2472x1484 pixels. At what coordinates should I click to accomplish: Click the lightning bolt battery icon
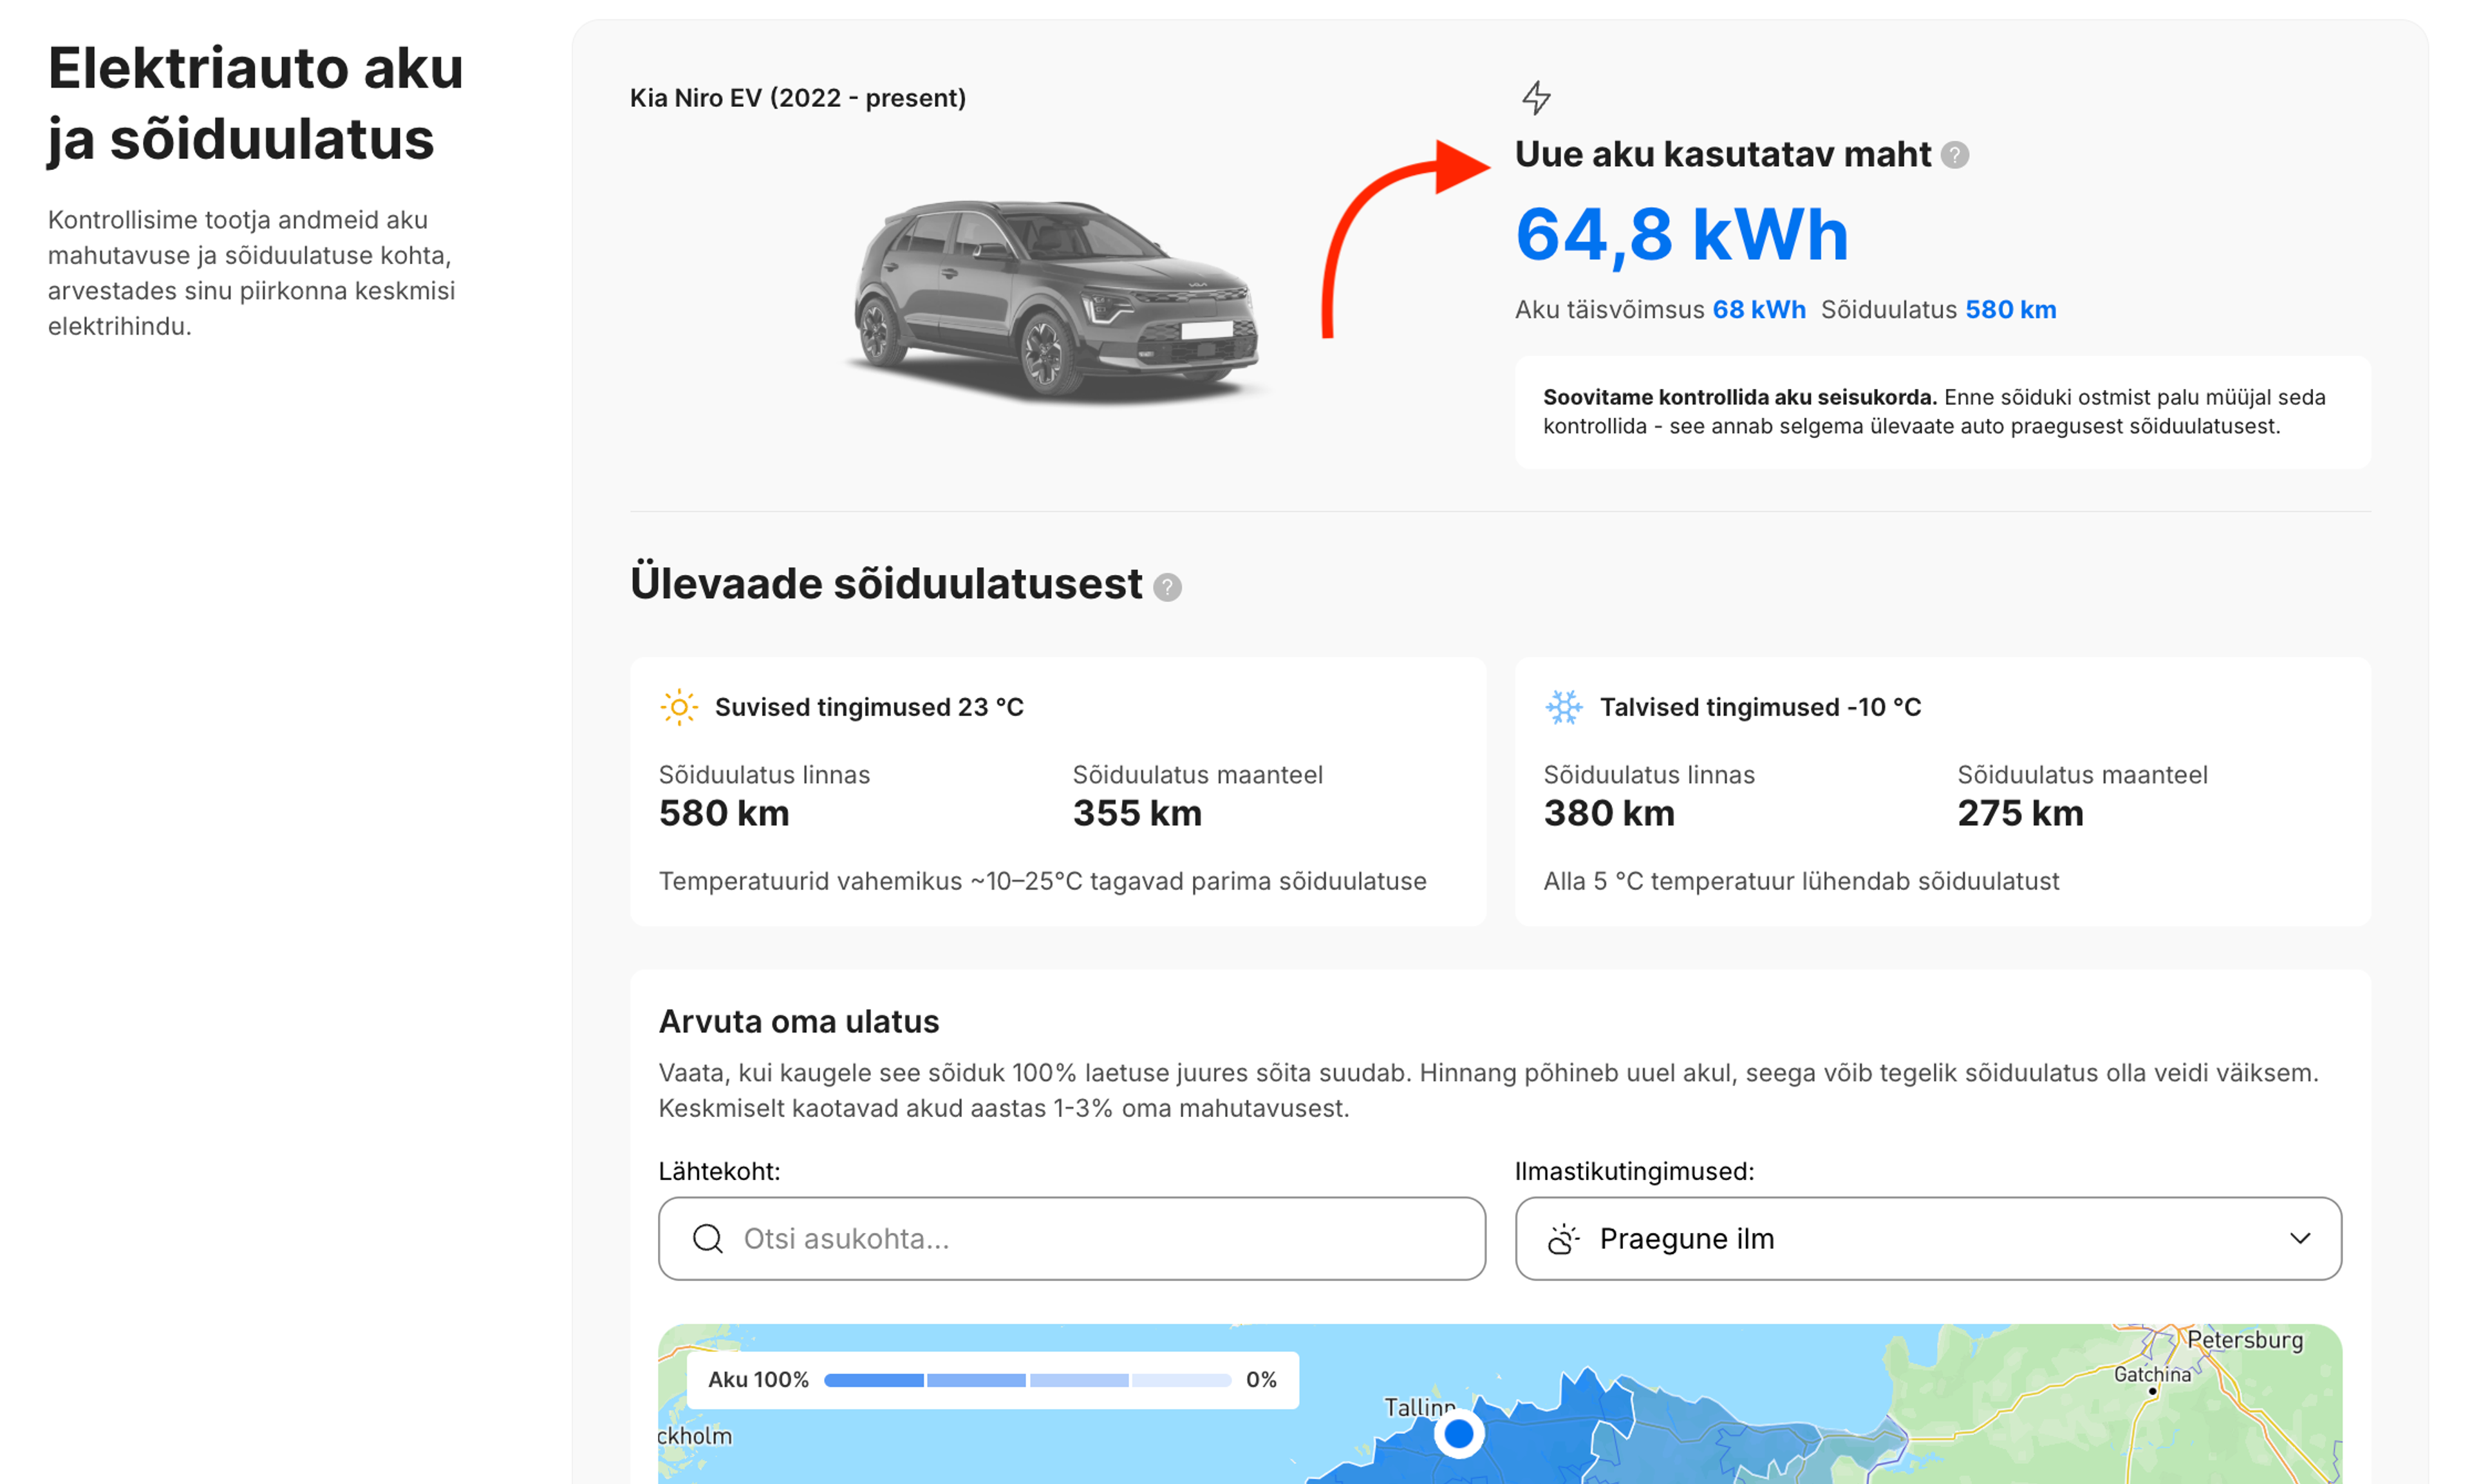click(x=1537, y=98)
